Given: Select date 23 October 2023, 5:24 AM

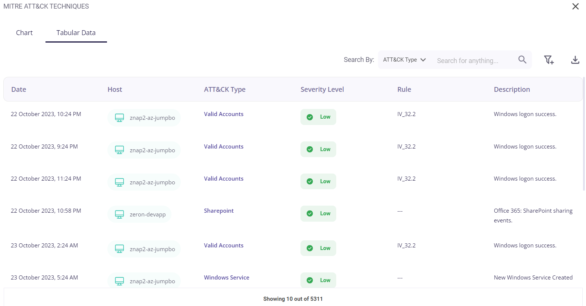Looking at the screenshot, I should click(x=44, y=278).
